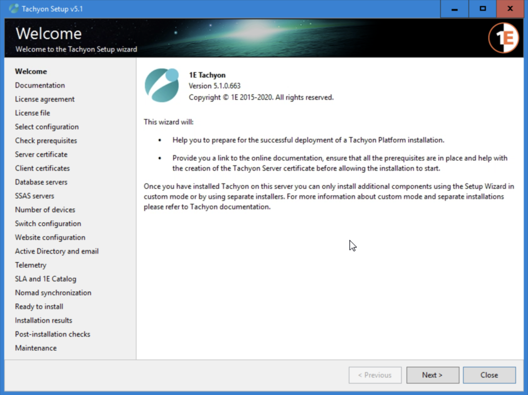The height and width of the screenshot is (395, 528).
Task: Click the Tachyon title bar app icon
Action: click(14, 9)
